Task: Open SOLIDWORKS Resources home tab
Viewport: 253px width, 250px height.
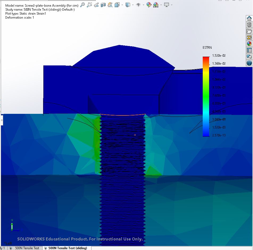Action: point(249,18)
